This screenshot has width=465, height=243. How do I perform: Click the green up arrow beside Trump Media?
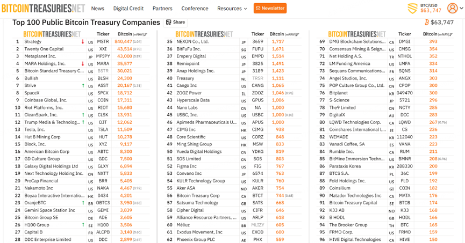tap(83, 122)
